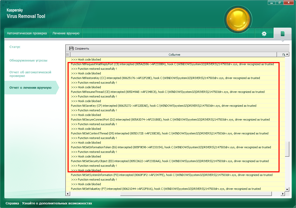Click the Сохранить button
Viewport: 296px width, 208px height.
click(x=79, y=48)
